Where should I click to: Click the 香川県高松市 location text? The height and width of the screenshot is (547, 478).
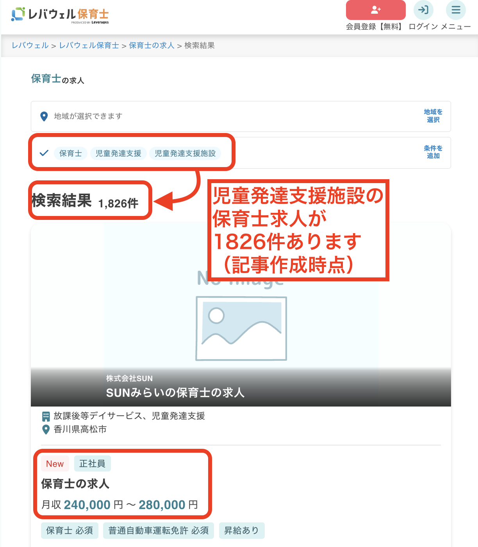click(80, 430)
